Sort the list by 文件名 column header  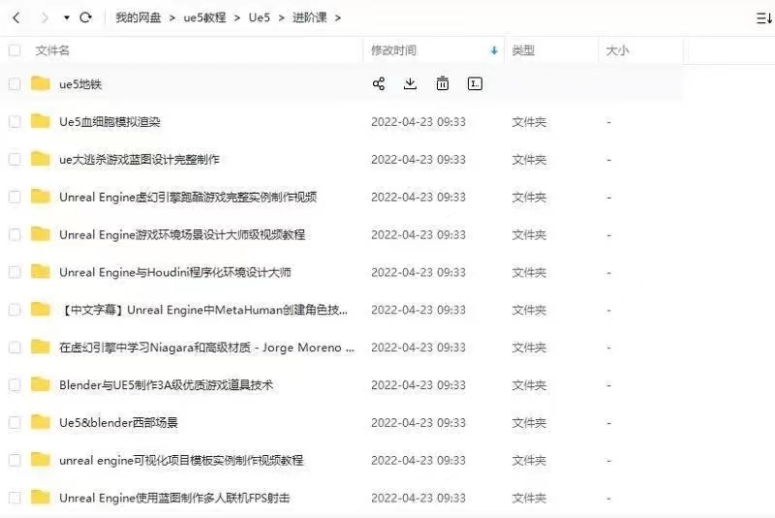point(52,50)
